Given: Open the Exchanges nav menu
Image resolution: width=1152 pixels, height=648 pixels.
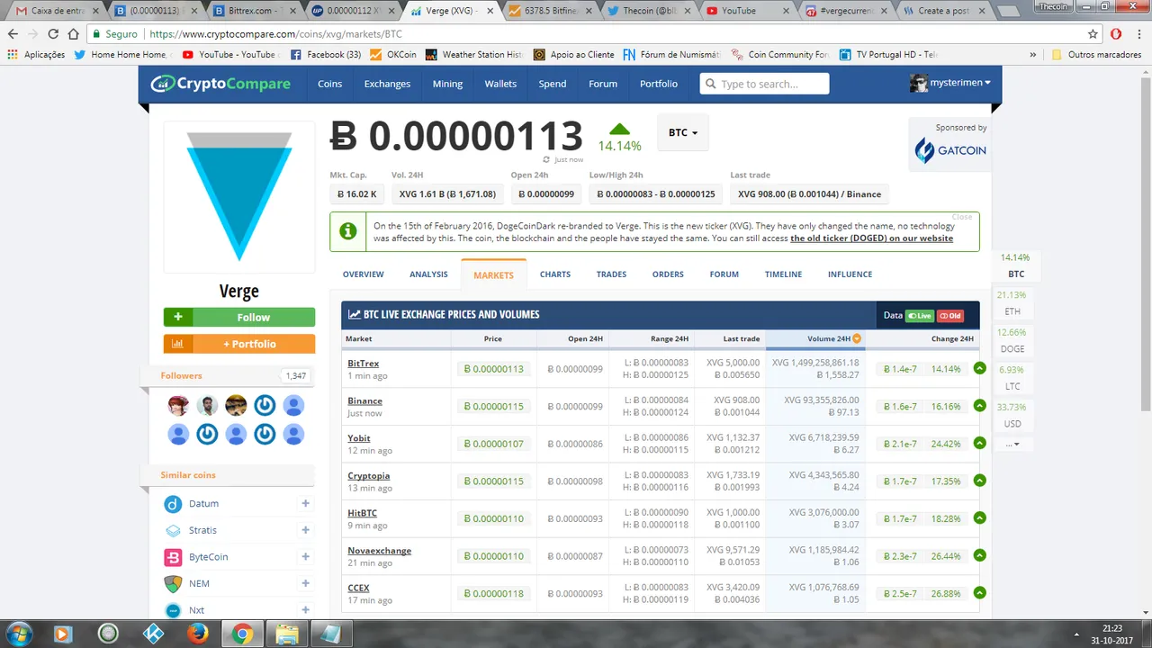Looking at the screenshot, I should (x=387, y=84).
